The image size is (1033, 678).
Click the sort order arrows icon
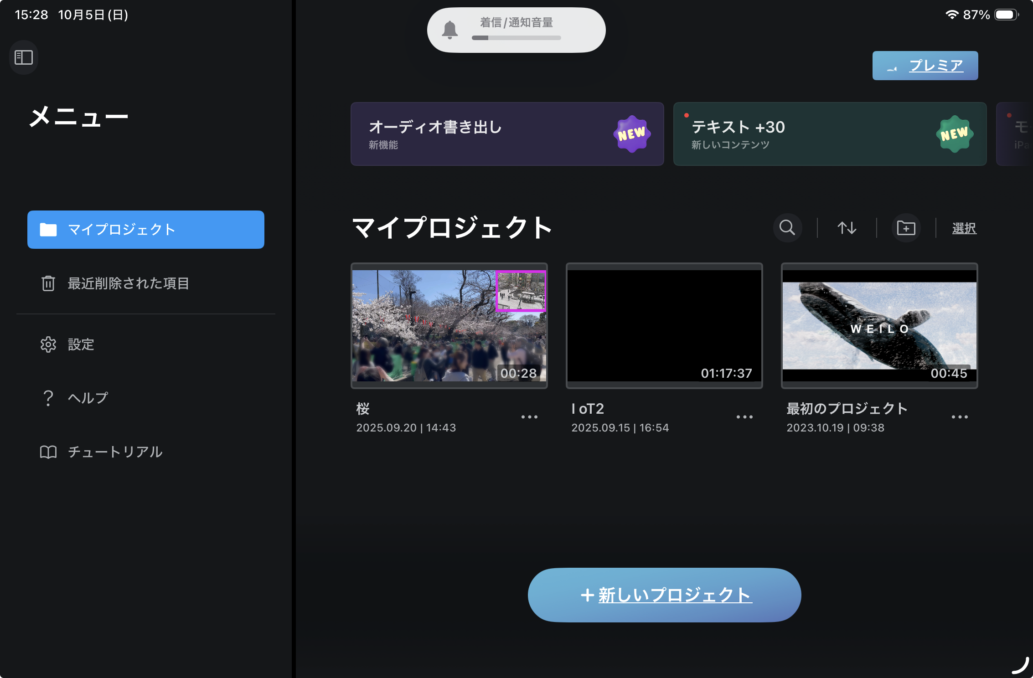click(847, 227)
